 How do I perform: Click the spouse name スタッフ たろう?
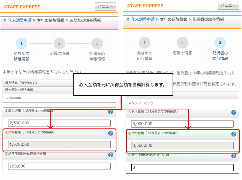[x=140, y=103]
